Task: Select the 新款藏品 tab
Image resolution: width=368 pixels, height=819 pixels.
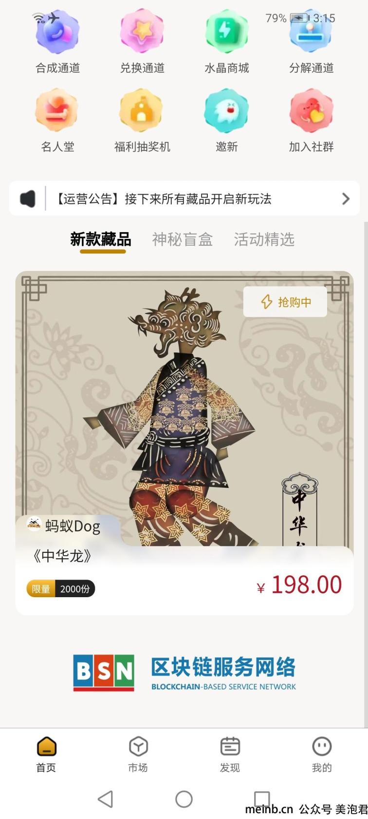Action: [x=101, y=239]
